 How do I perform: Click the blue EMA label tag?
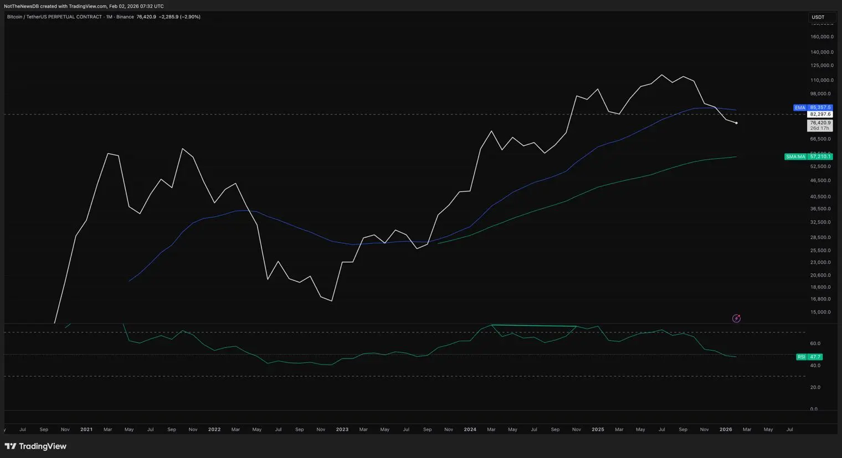click(800, 108)
